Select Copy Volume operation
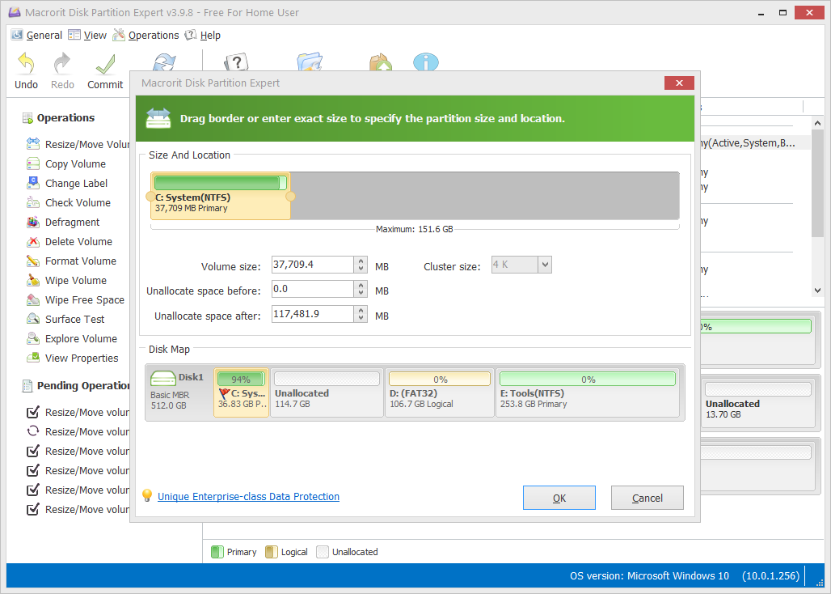831x594 pixels. [x=66, y=164]
